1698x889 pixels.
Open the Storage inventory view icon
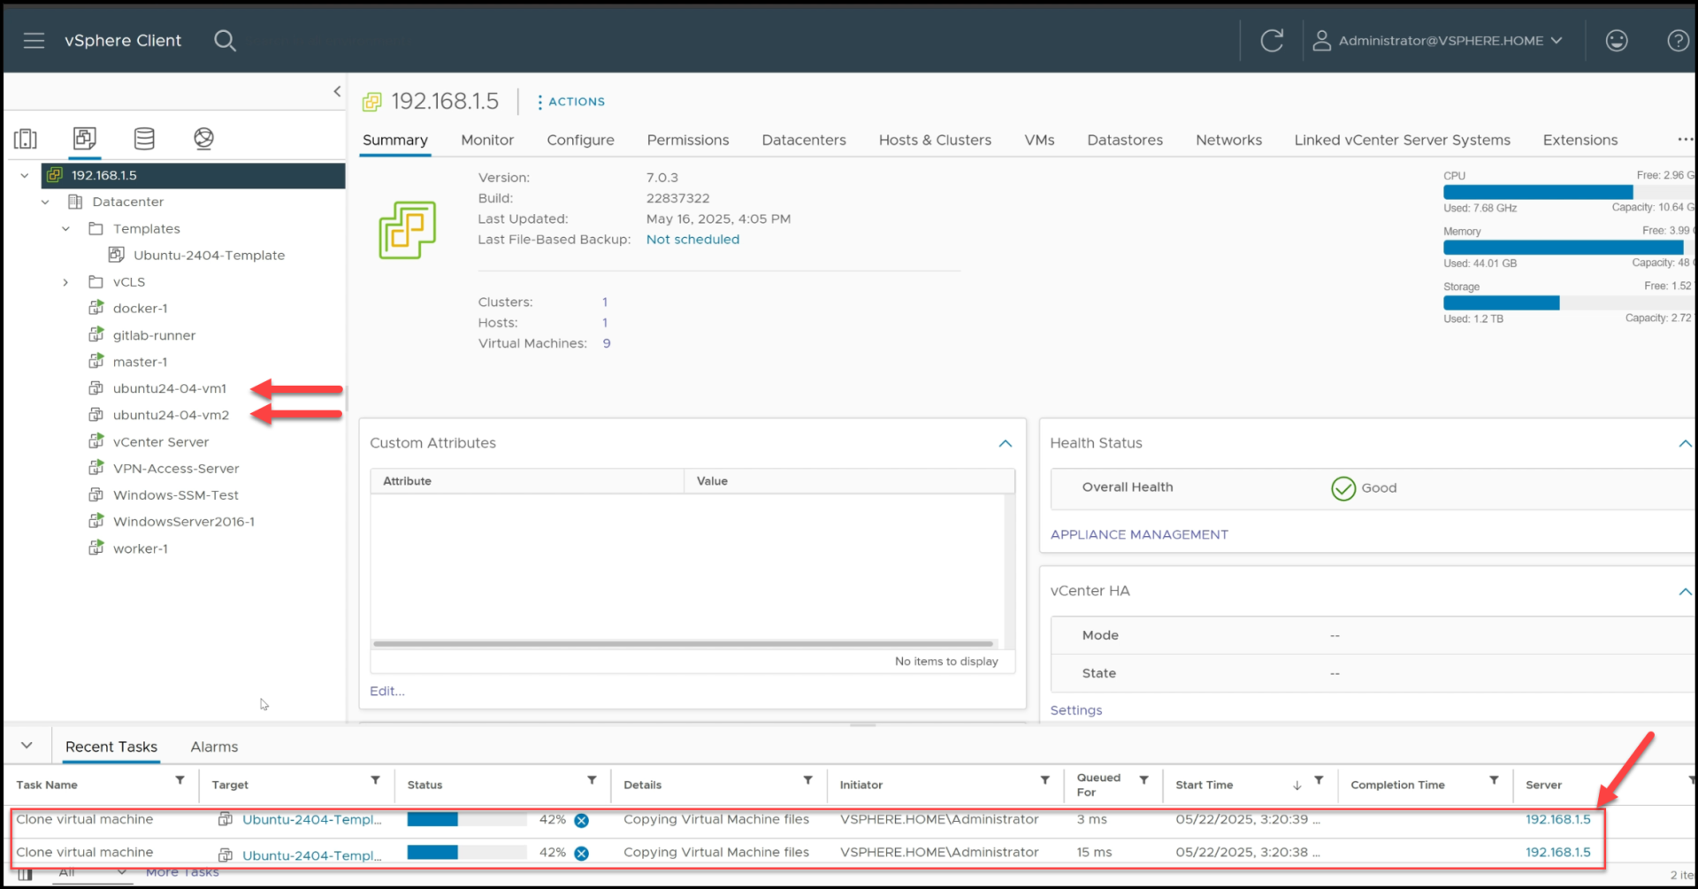pyautogui.click(x=143, y=139)
